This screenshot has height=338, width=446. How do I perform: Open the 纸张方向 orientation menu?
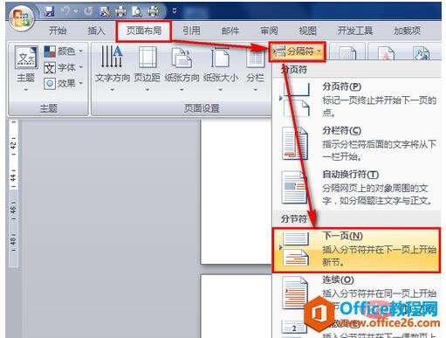(x=182, y=68)
